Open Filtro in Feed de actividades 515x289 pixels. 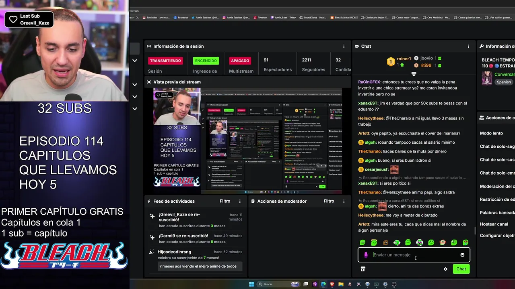coord(225,201)
